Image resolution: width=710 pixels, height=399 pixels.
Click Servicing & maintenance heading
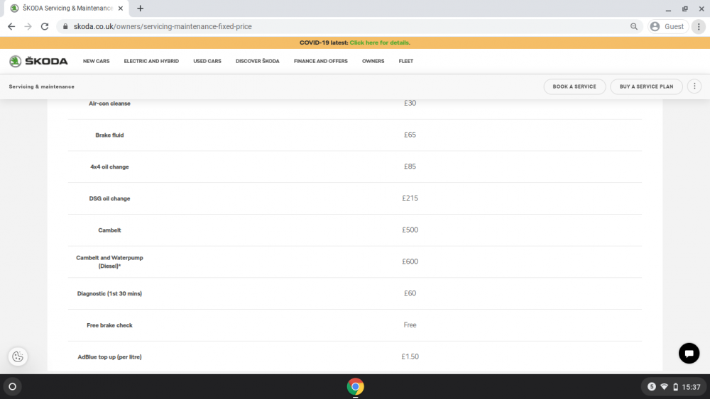coord(42,86)
